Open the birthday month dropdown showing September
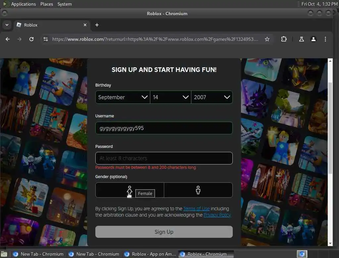The image size is (339, 258). point(122,97)
